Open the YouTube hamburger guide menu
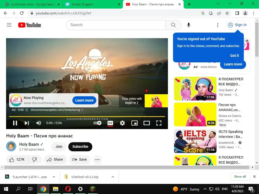The width and height of the screenshot is (259, 194). 9,25
